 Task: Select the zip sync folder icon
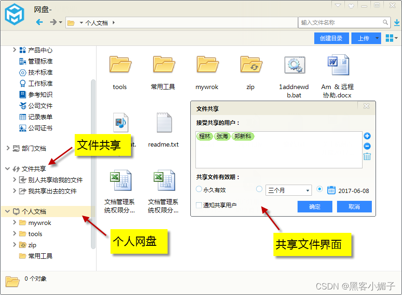pos(251,64)
